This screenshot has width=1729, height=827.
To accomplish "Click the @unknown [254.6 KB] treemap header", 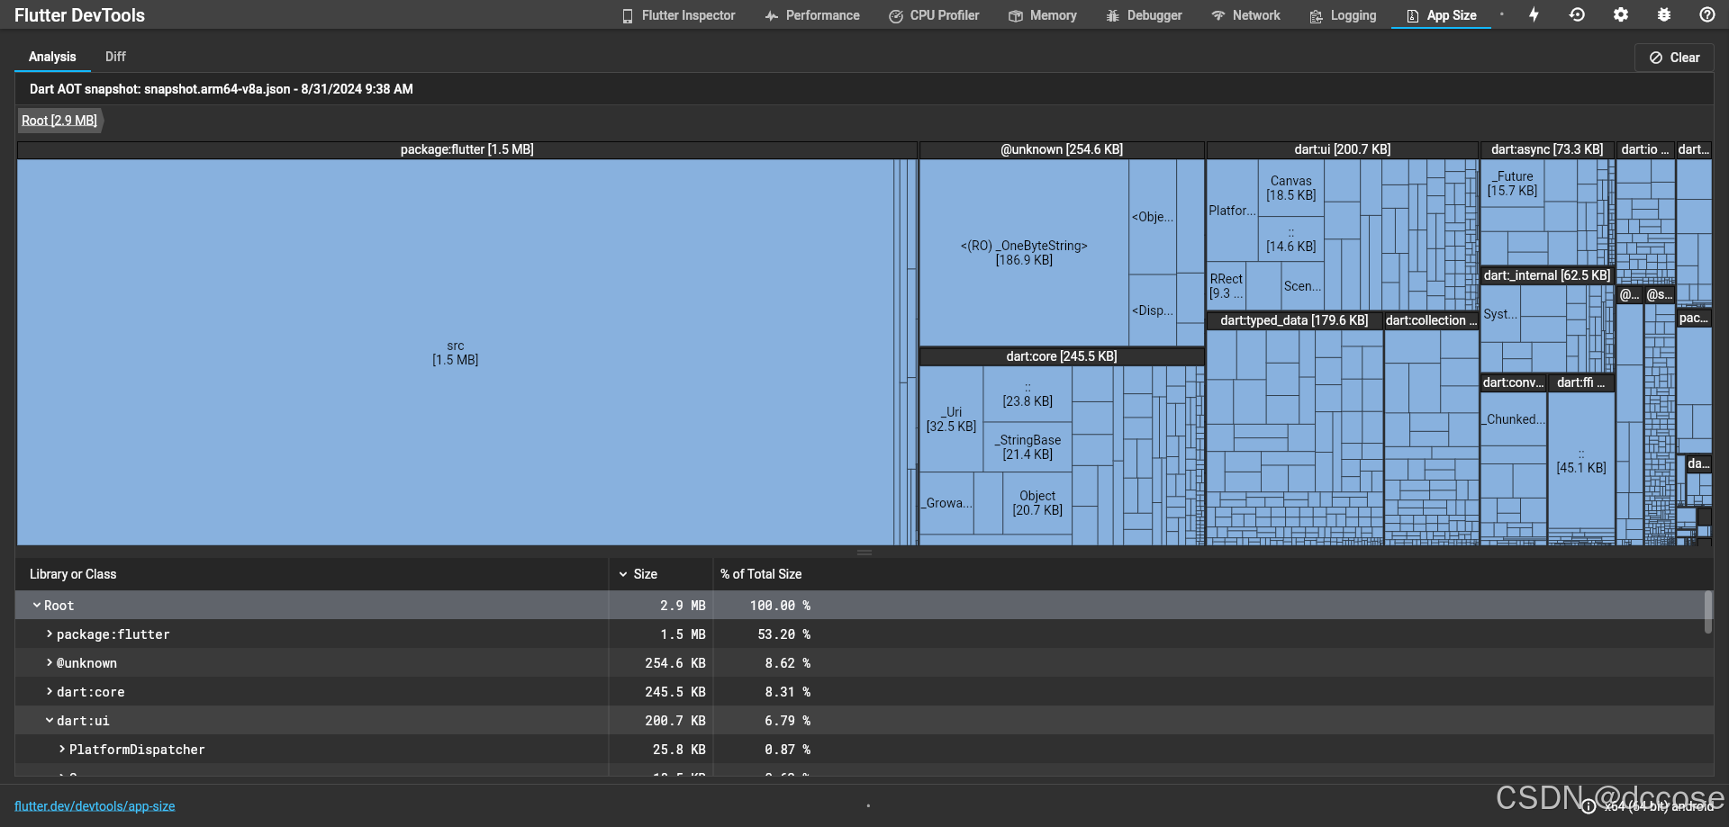I will (x=1062, y=149).
